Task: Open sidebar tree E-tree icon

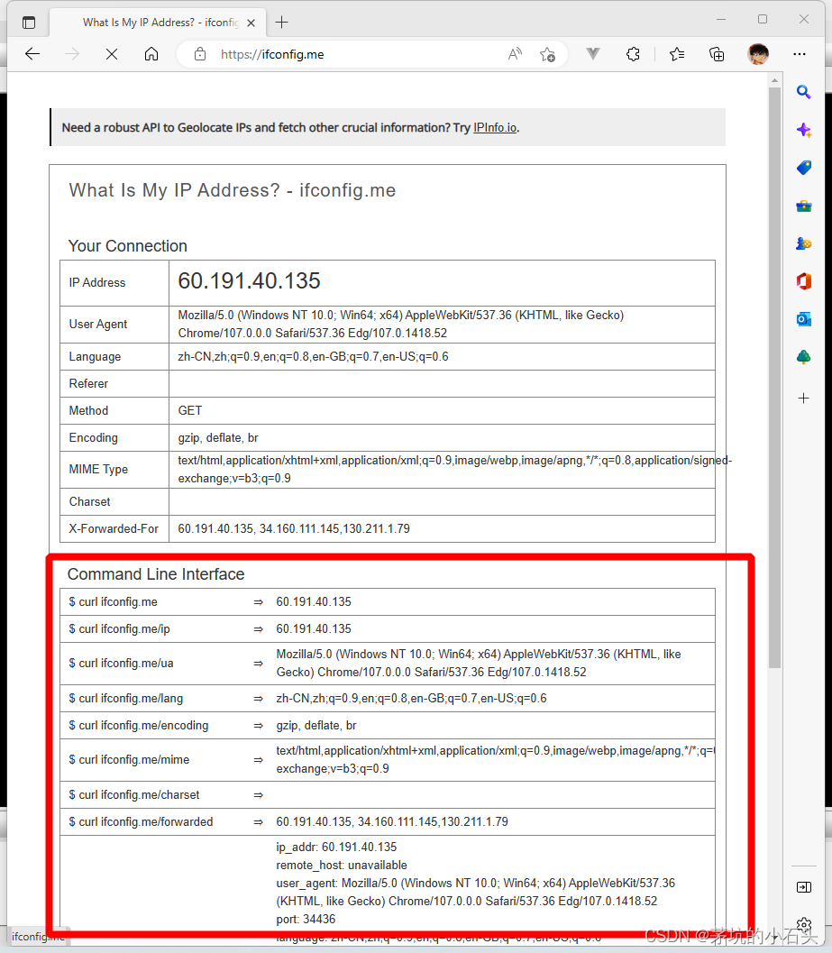Action: (x=803, y=357)
